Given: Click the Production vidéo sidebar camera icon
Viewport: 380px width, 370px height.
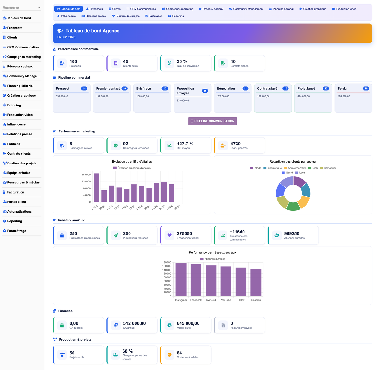Looking at the screenshot, I should pos(4,115).
